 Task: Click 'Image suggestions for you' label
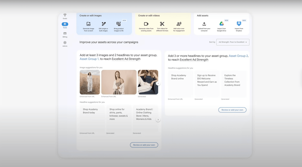91,68
